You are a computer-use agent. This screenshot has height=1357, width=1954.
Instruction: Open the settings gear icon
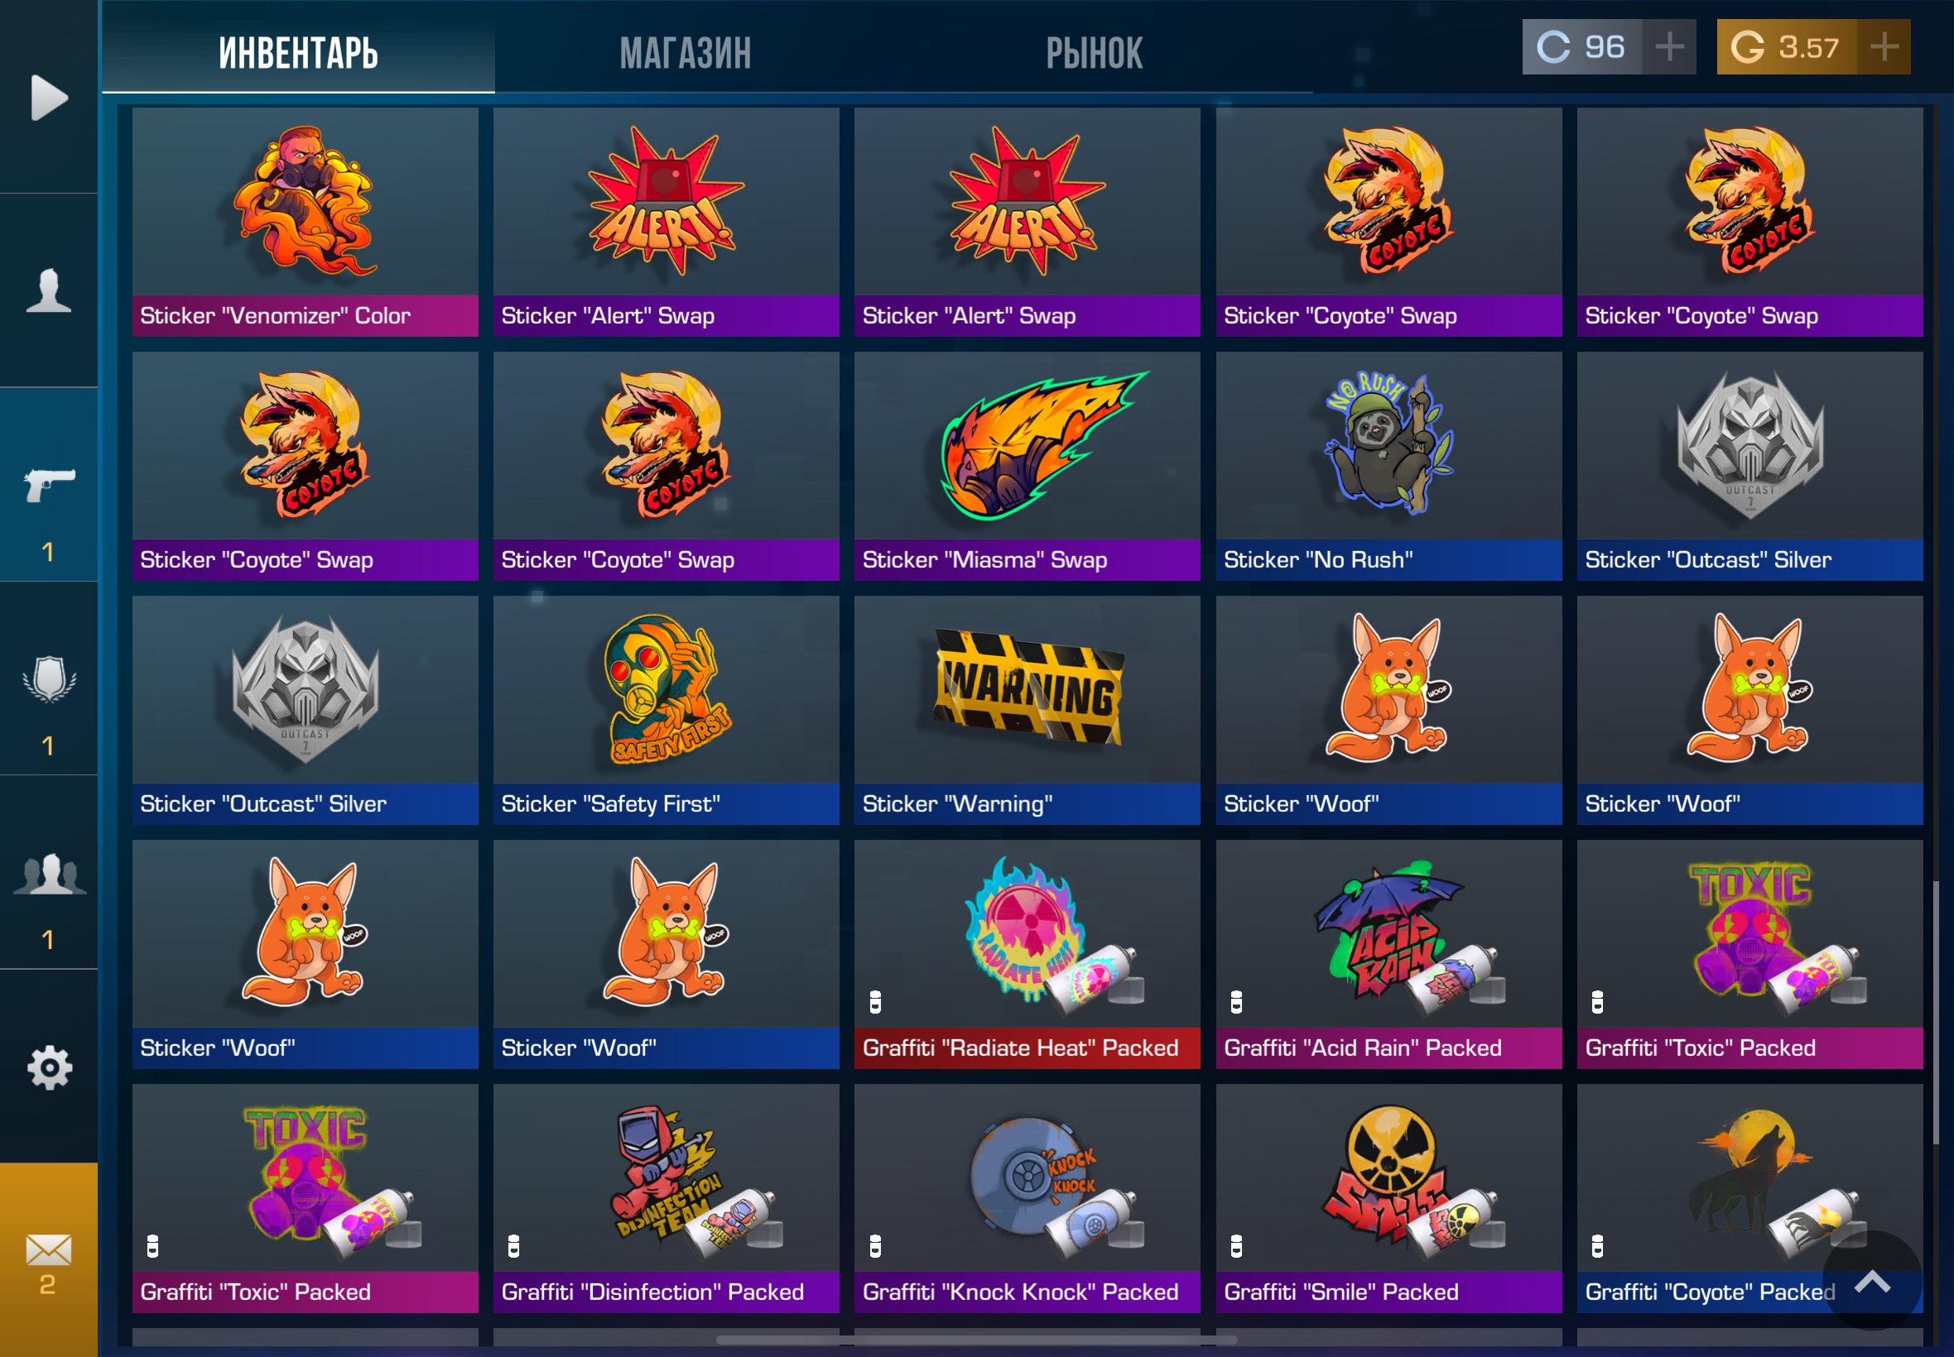[x=50, y=1067]
